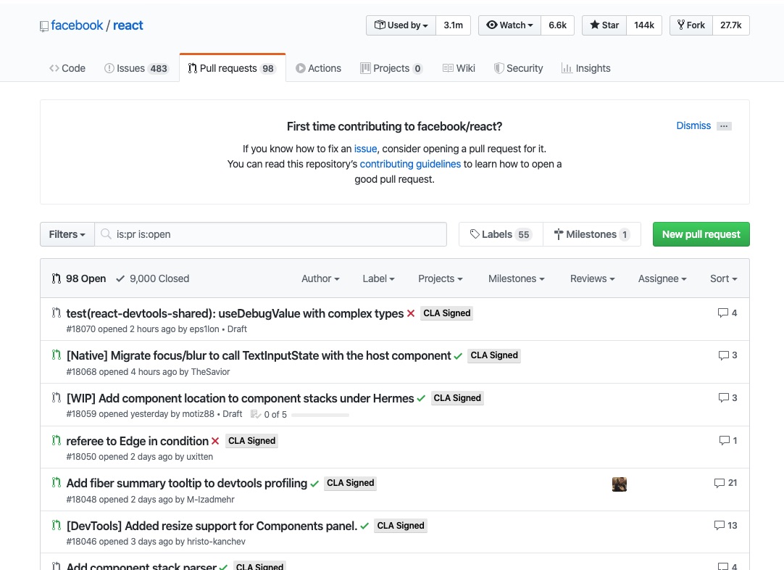Expand the Assignee filter menu
The width and height of the screenshot is (784, 570).
(662, 278)
